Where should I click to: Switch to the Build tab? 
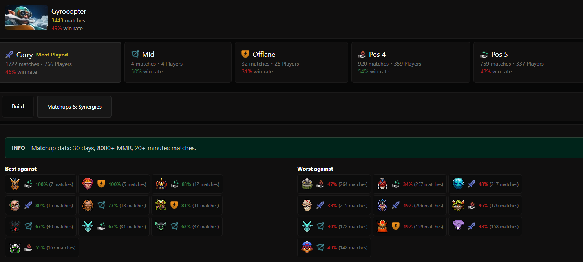point(18,107)
